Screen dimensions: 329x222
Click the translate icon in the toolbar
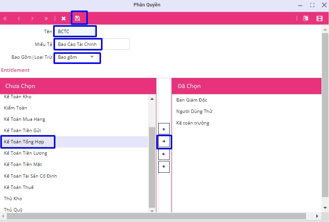pos(306,18)
